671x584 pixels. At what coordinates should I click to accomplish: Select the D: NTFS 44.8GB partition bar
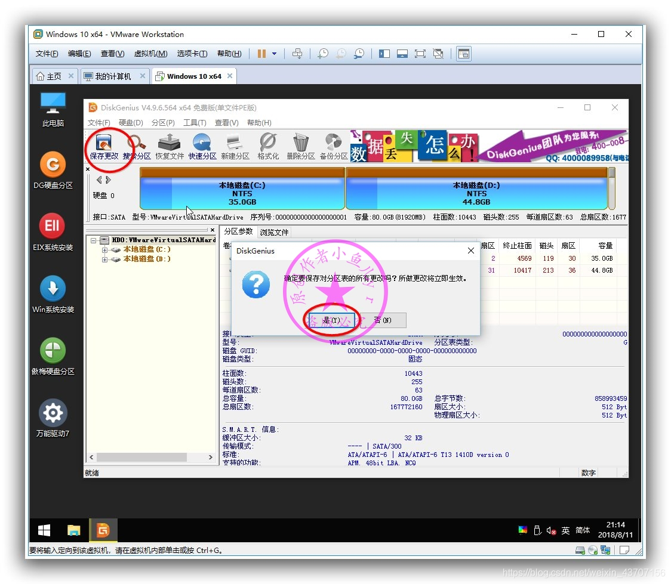coord(477,189)
